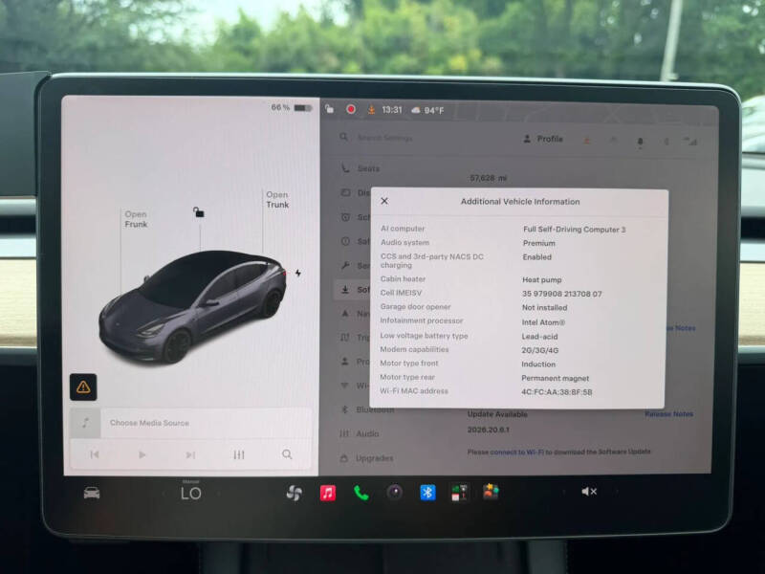Image resolution: width=765 pixels, height=574 pixels.
Task: Open the Safety menu icon
Action: [345, 241]
